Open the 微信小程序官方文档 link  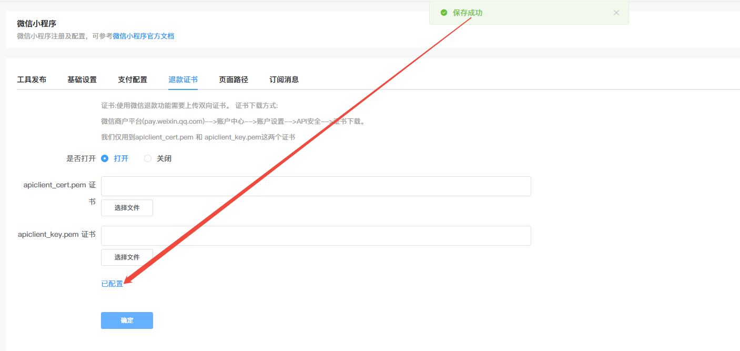click(143, 36)
